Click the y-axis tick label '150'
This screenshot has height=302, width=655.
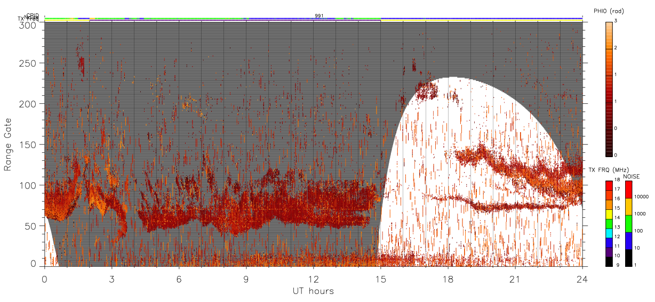point(28,144)
